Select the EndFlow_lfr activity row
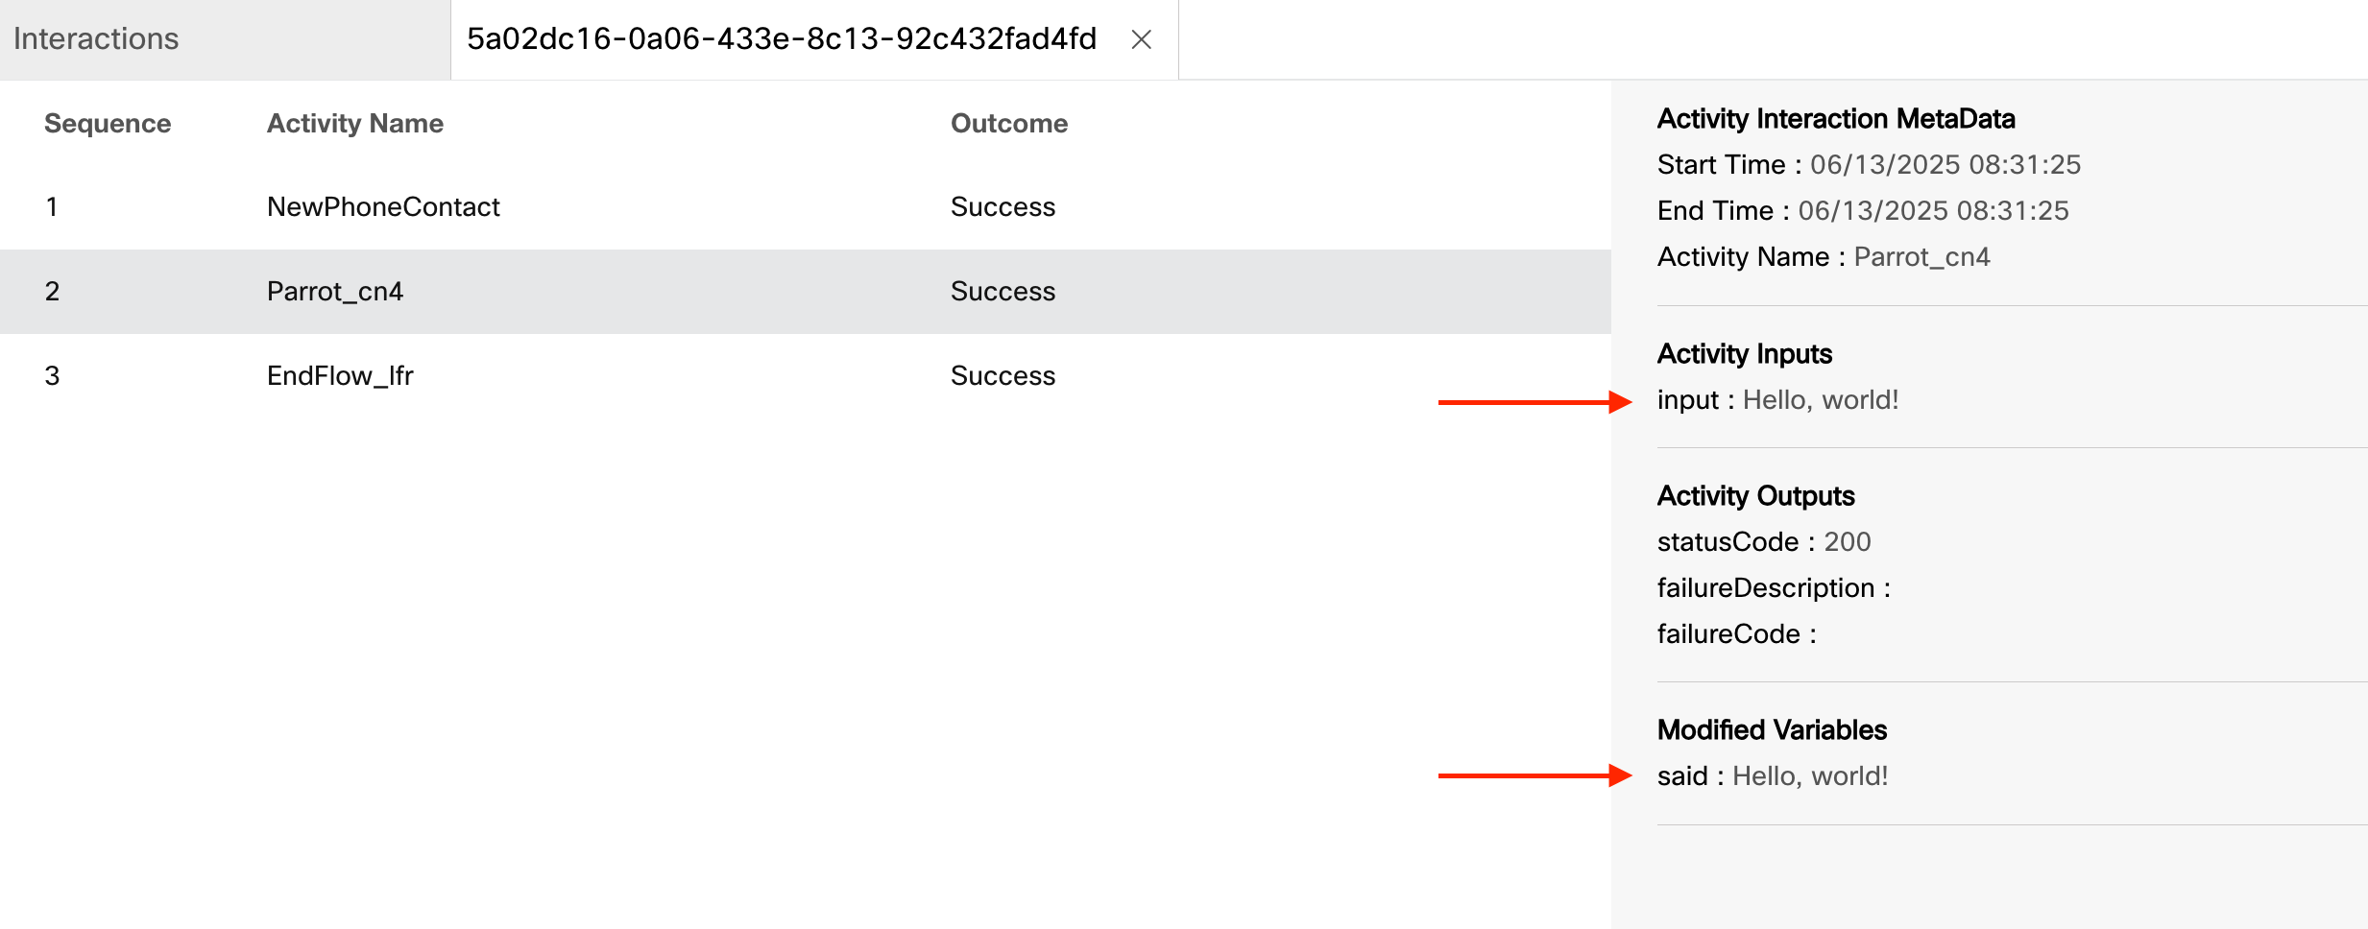This screenshot has height=929, width=2368. pos(340,376)
